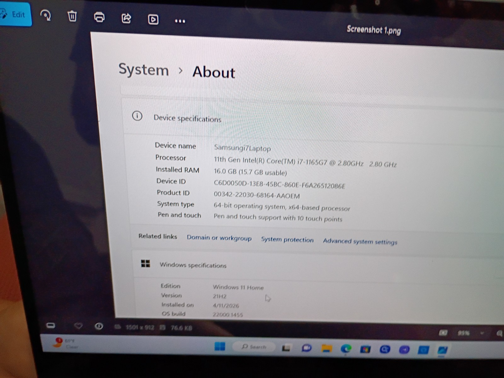Toggle the filmstrip icon in Photos footer
Screen dimensions: 504x378
tap(51, 325)
